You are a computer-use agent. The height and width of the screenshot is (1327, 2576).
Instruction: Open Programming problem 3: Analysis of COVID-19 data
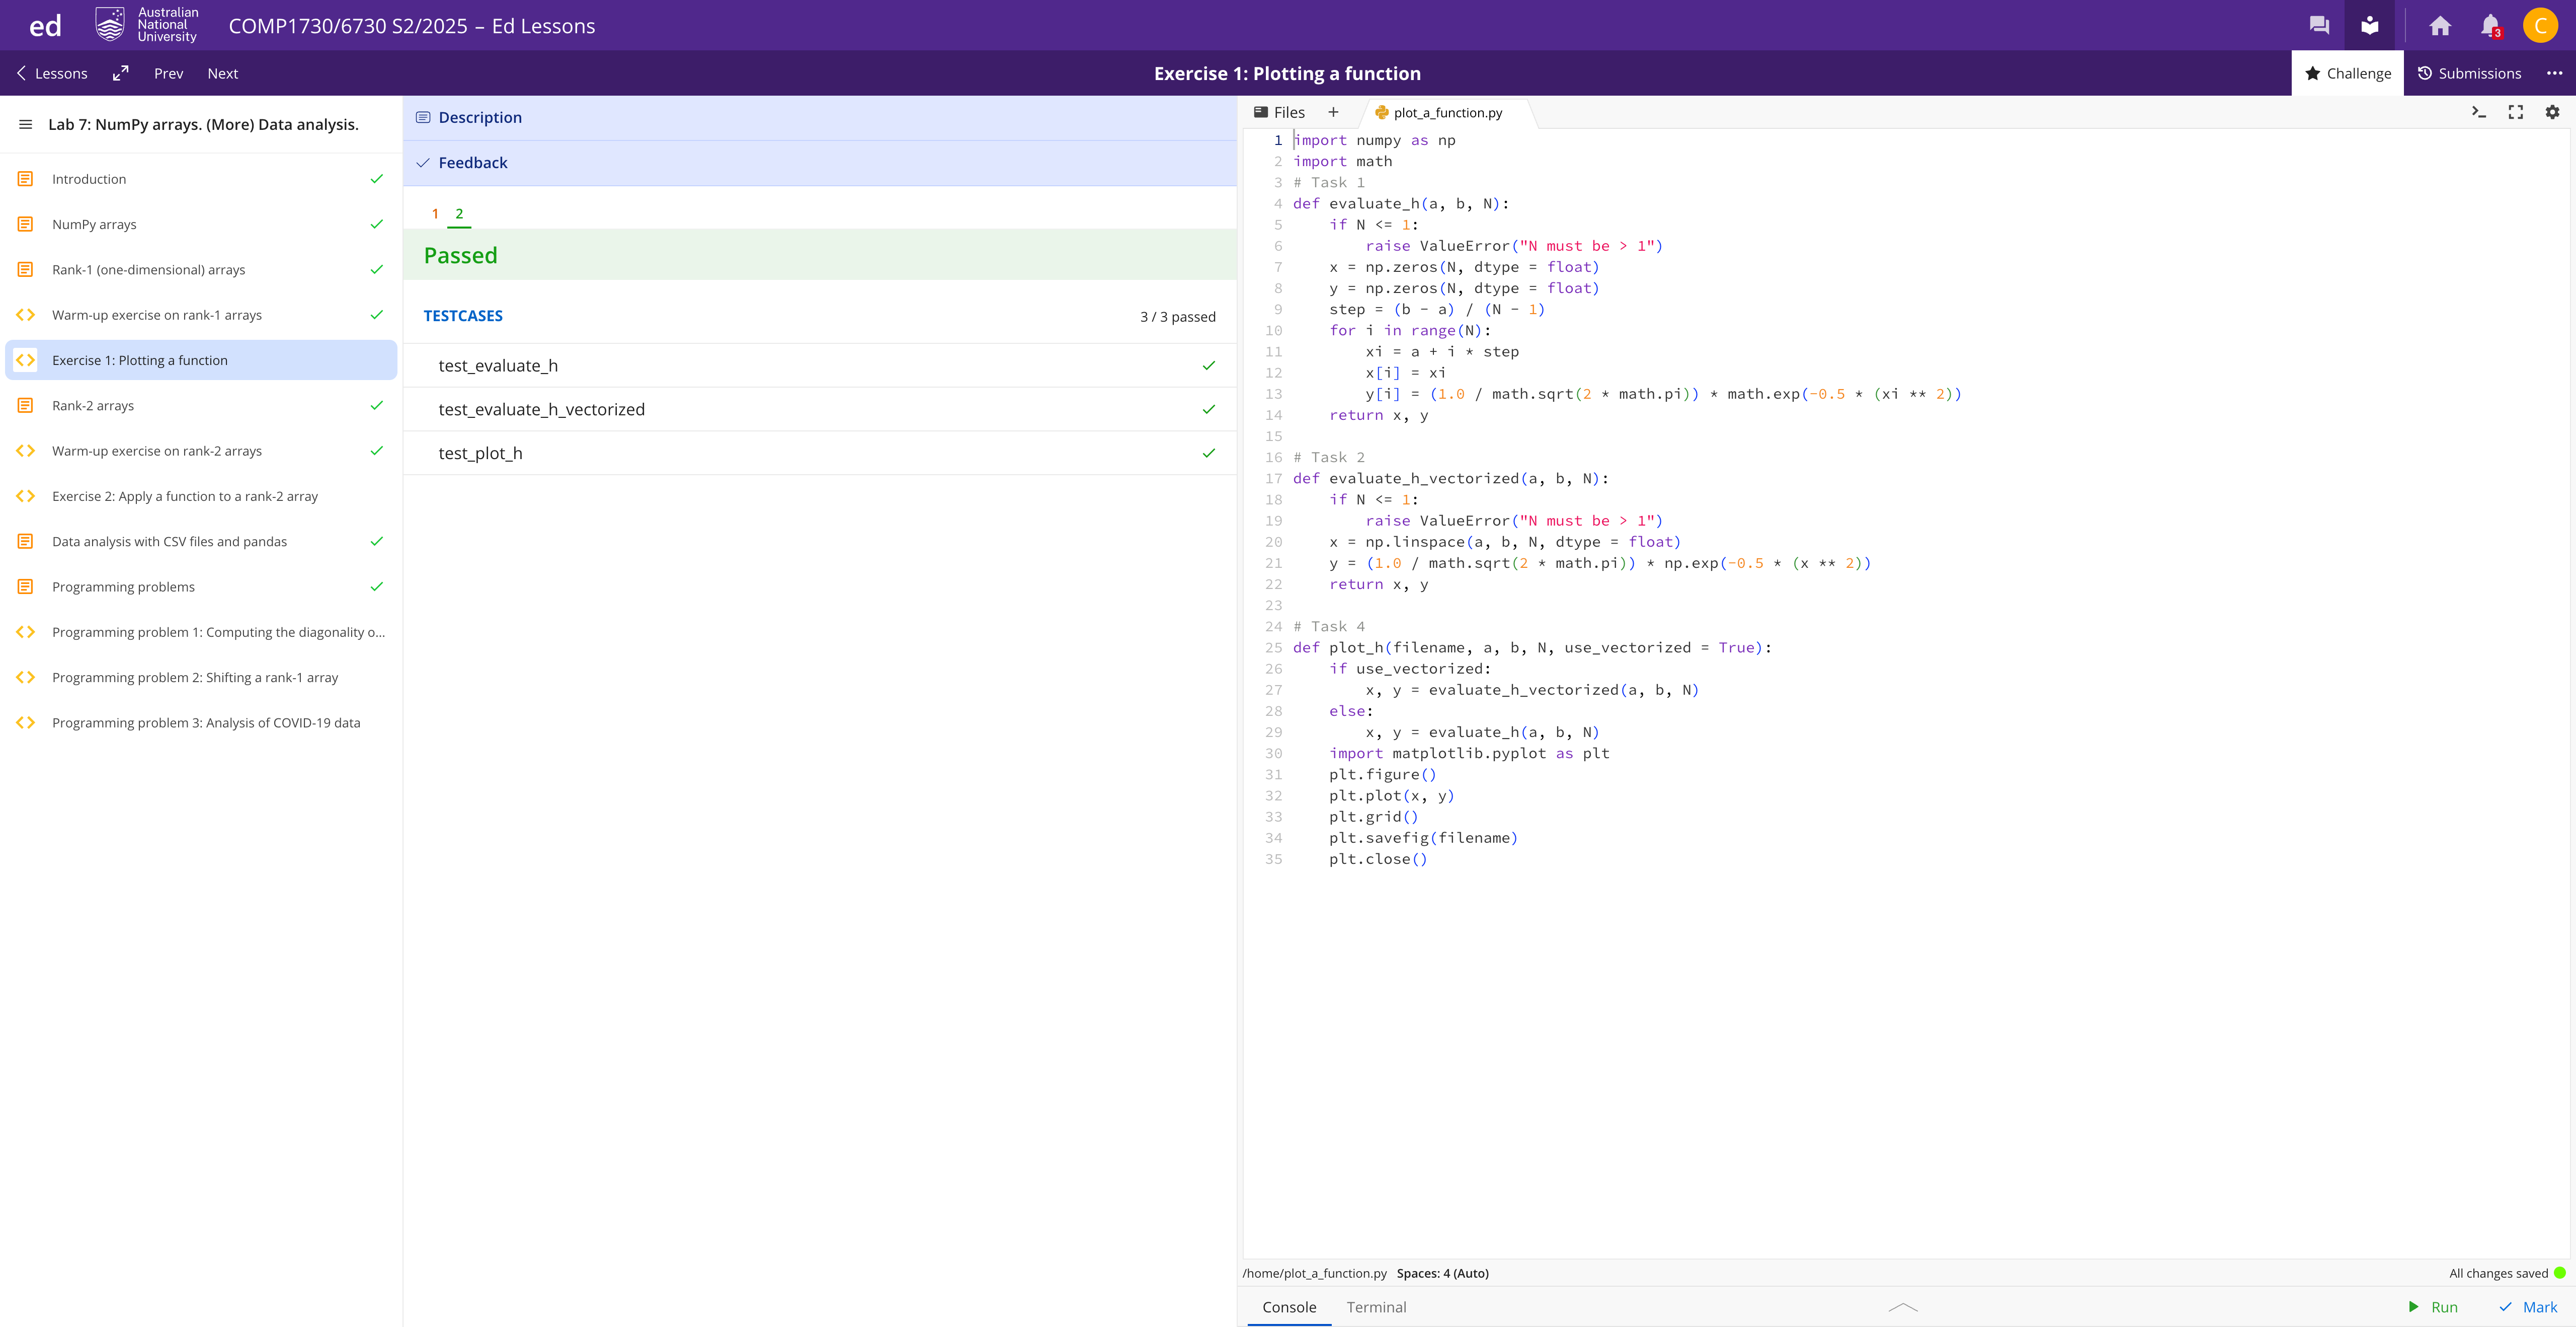pos(201,722)
